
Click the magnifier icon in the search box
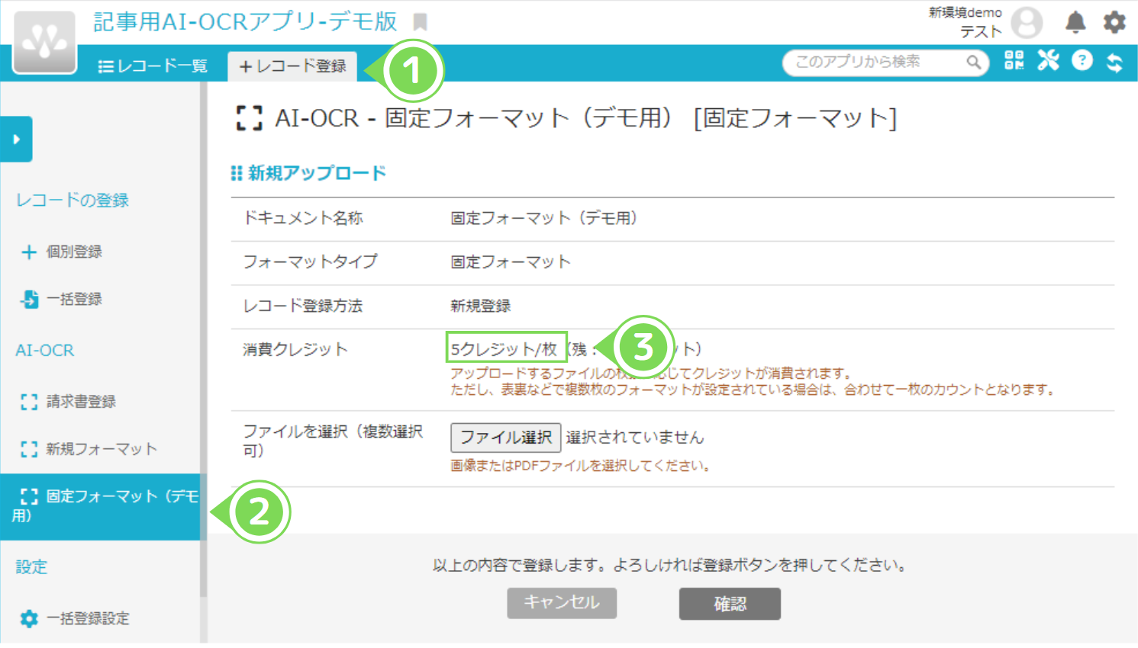coord(973,63)
